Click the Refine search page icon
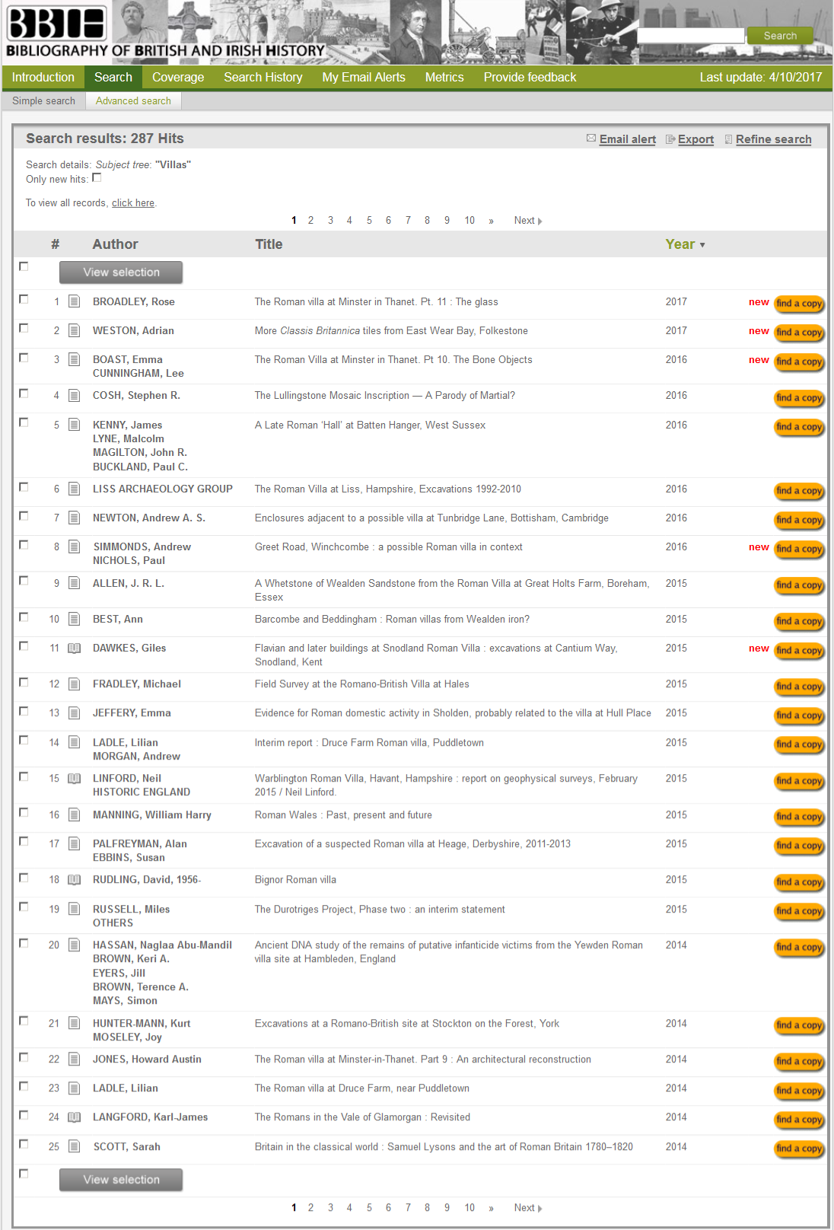The height and width of the screenshot is (1230, 834). pos(728,139)
